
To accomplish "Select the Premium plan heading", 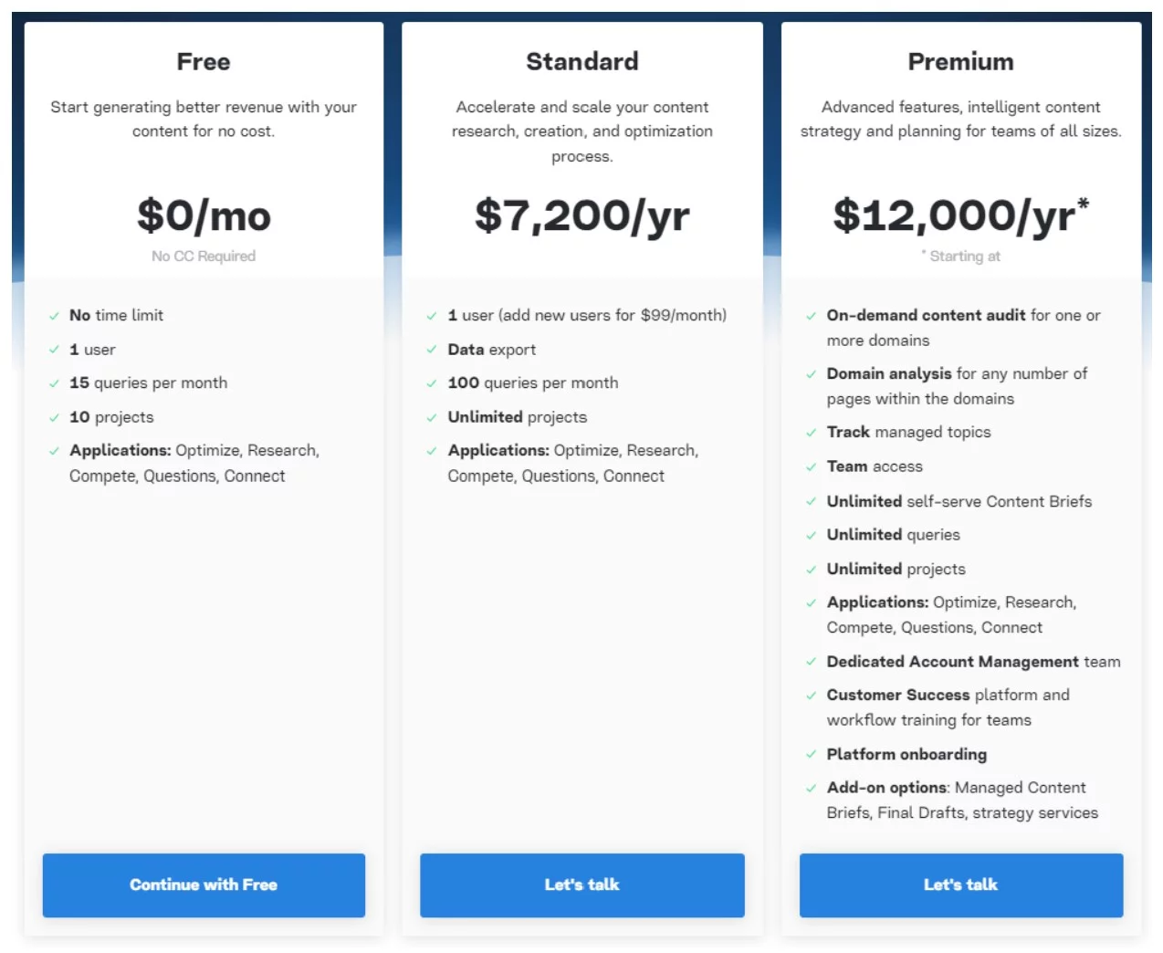I will click(x=960, y=62).
